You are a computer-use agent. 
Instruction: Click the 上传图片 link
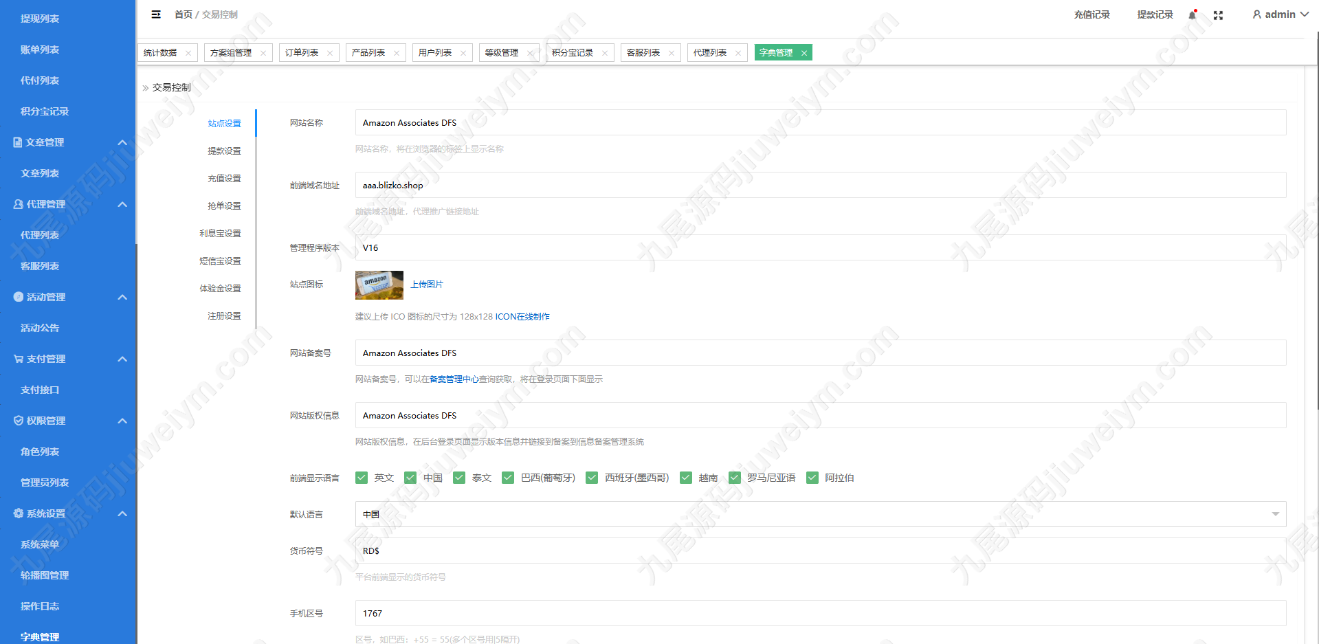coord(427,285)
